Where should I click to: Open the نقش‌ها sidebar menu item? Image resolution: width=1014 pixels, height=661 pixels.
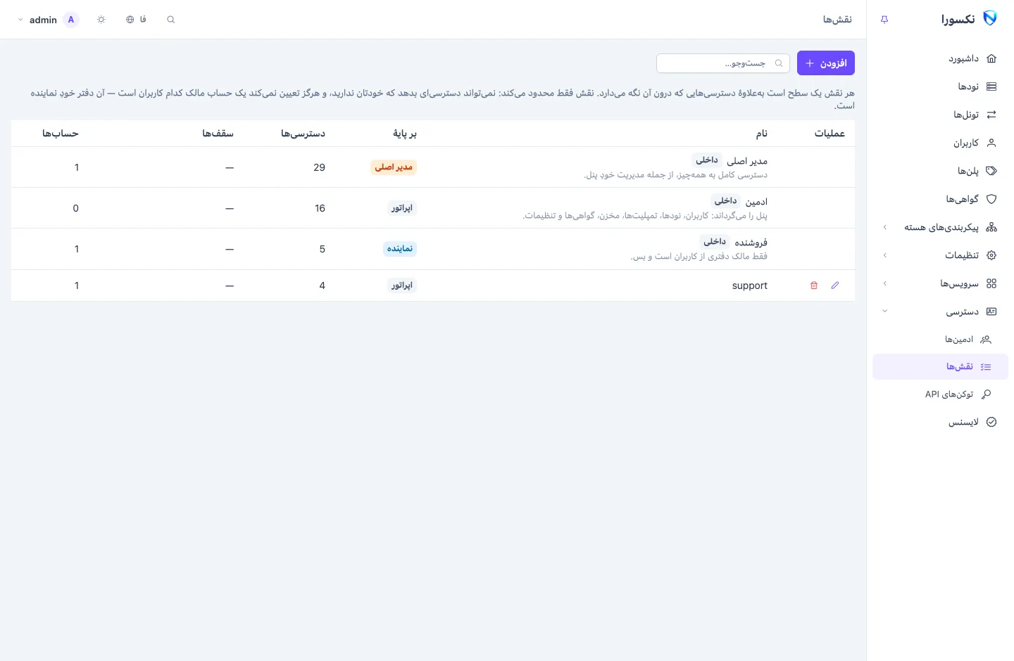click(940, 367)
